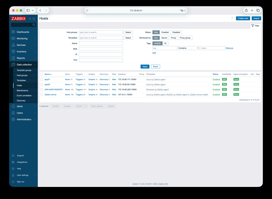Switch Tags mode to Or
The image size is (272, 199).
(x=165, y=43)
